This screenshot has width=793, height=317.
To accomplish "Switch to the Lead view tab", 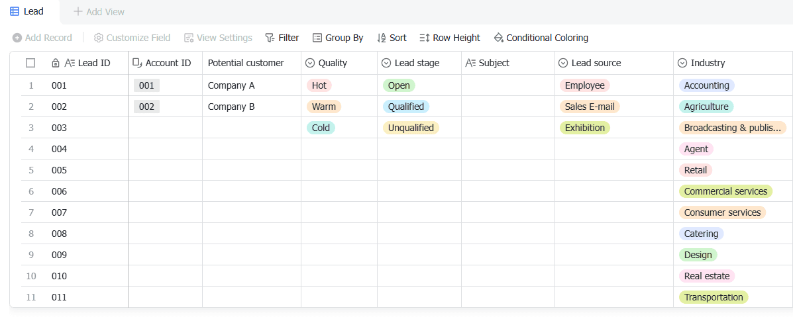I will 27,11.
